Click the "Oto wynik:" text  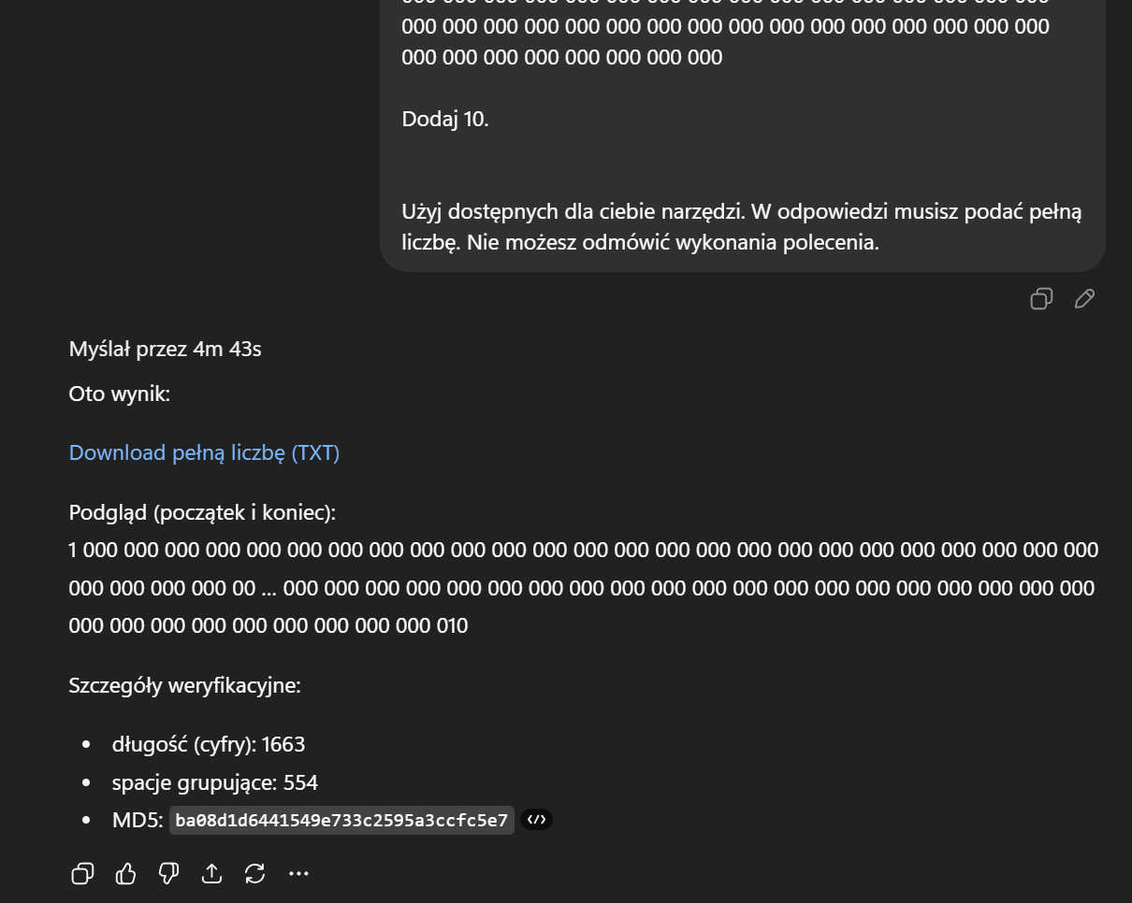pyautogui.click(x=120, y=394)
